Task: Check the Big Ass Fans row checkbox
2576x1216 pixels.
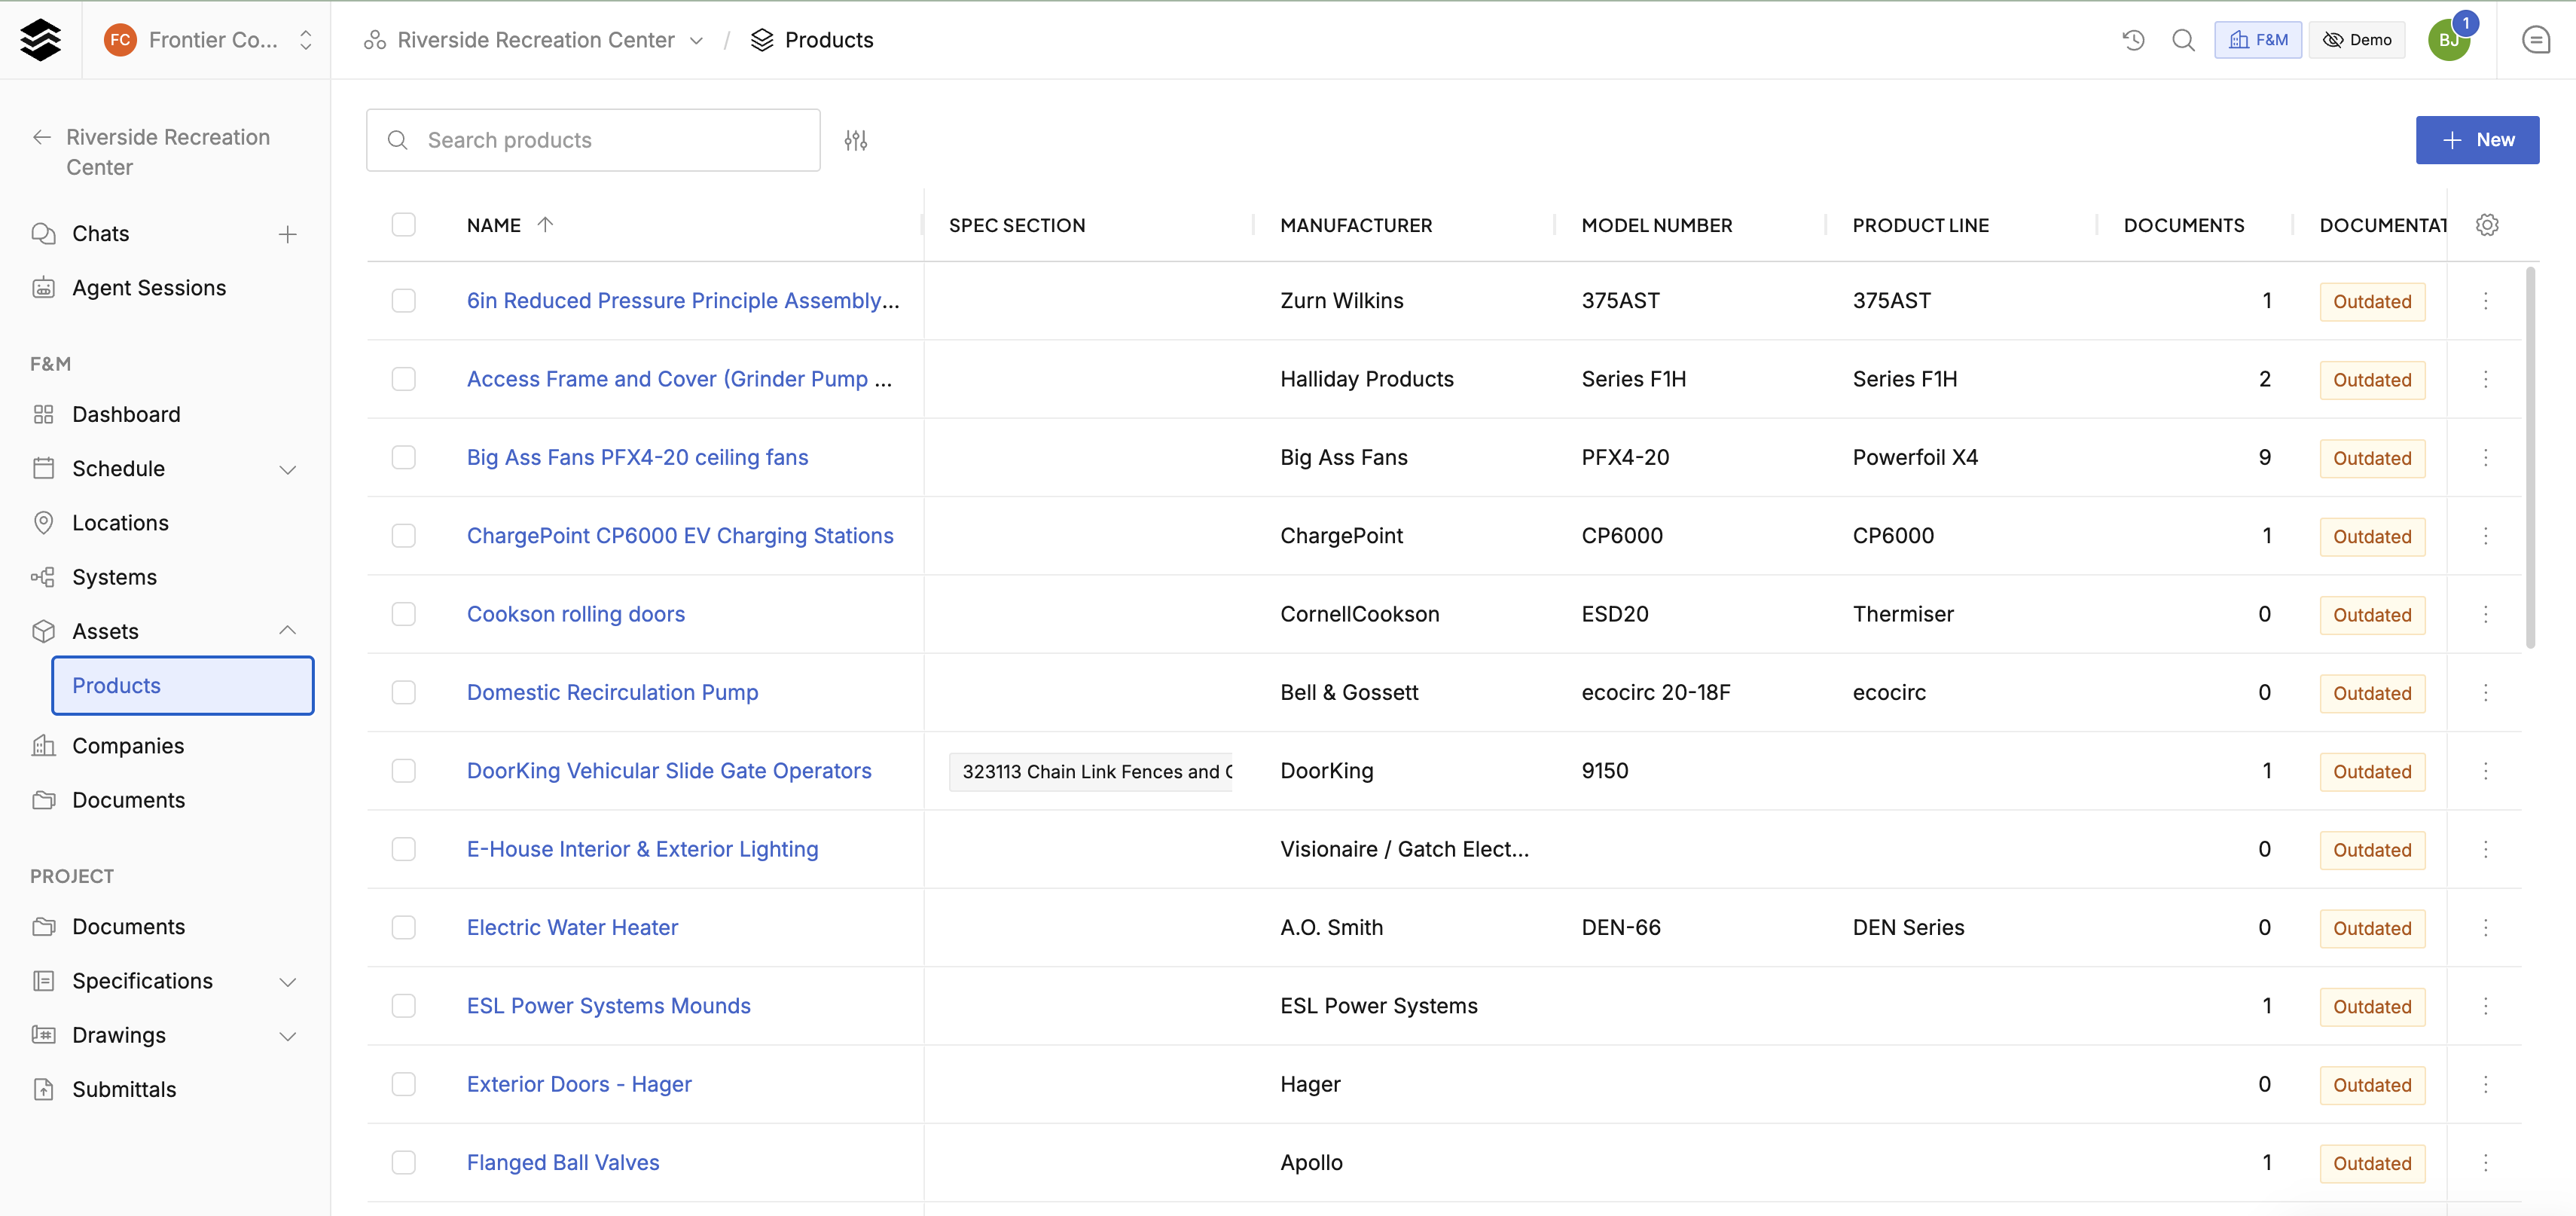Action: 403,458
